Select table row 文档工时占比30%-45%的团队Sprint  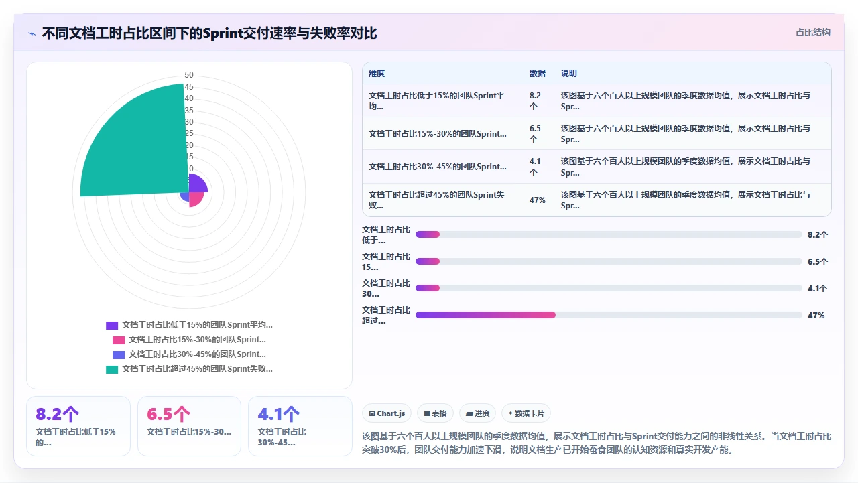[x=597, y=166]
